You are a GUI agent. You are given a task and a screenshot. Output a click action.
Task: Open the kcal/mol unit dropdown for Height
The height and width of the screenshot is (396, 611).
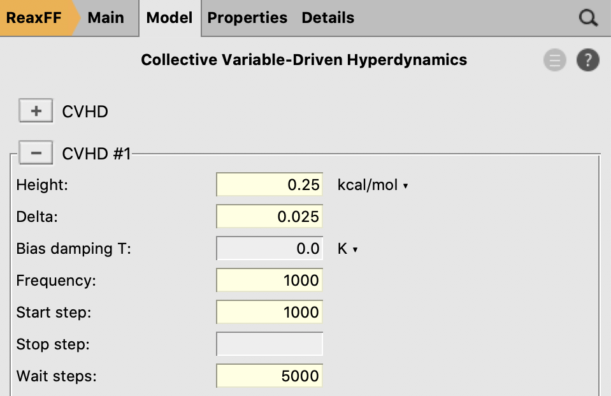click(x=373, y=185)
